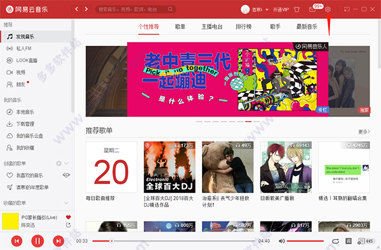Like current song with heart icon
This screenshot has height=250, width=381.
click(x=69, y=217)
